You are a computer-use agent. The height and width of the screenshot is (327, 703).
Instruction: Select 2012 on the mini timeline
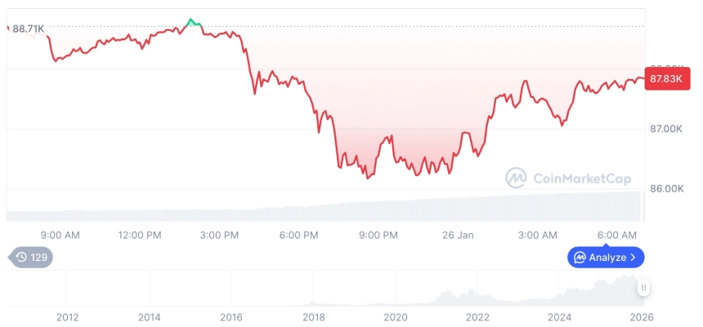point(67,316)
